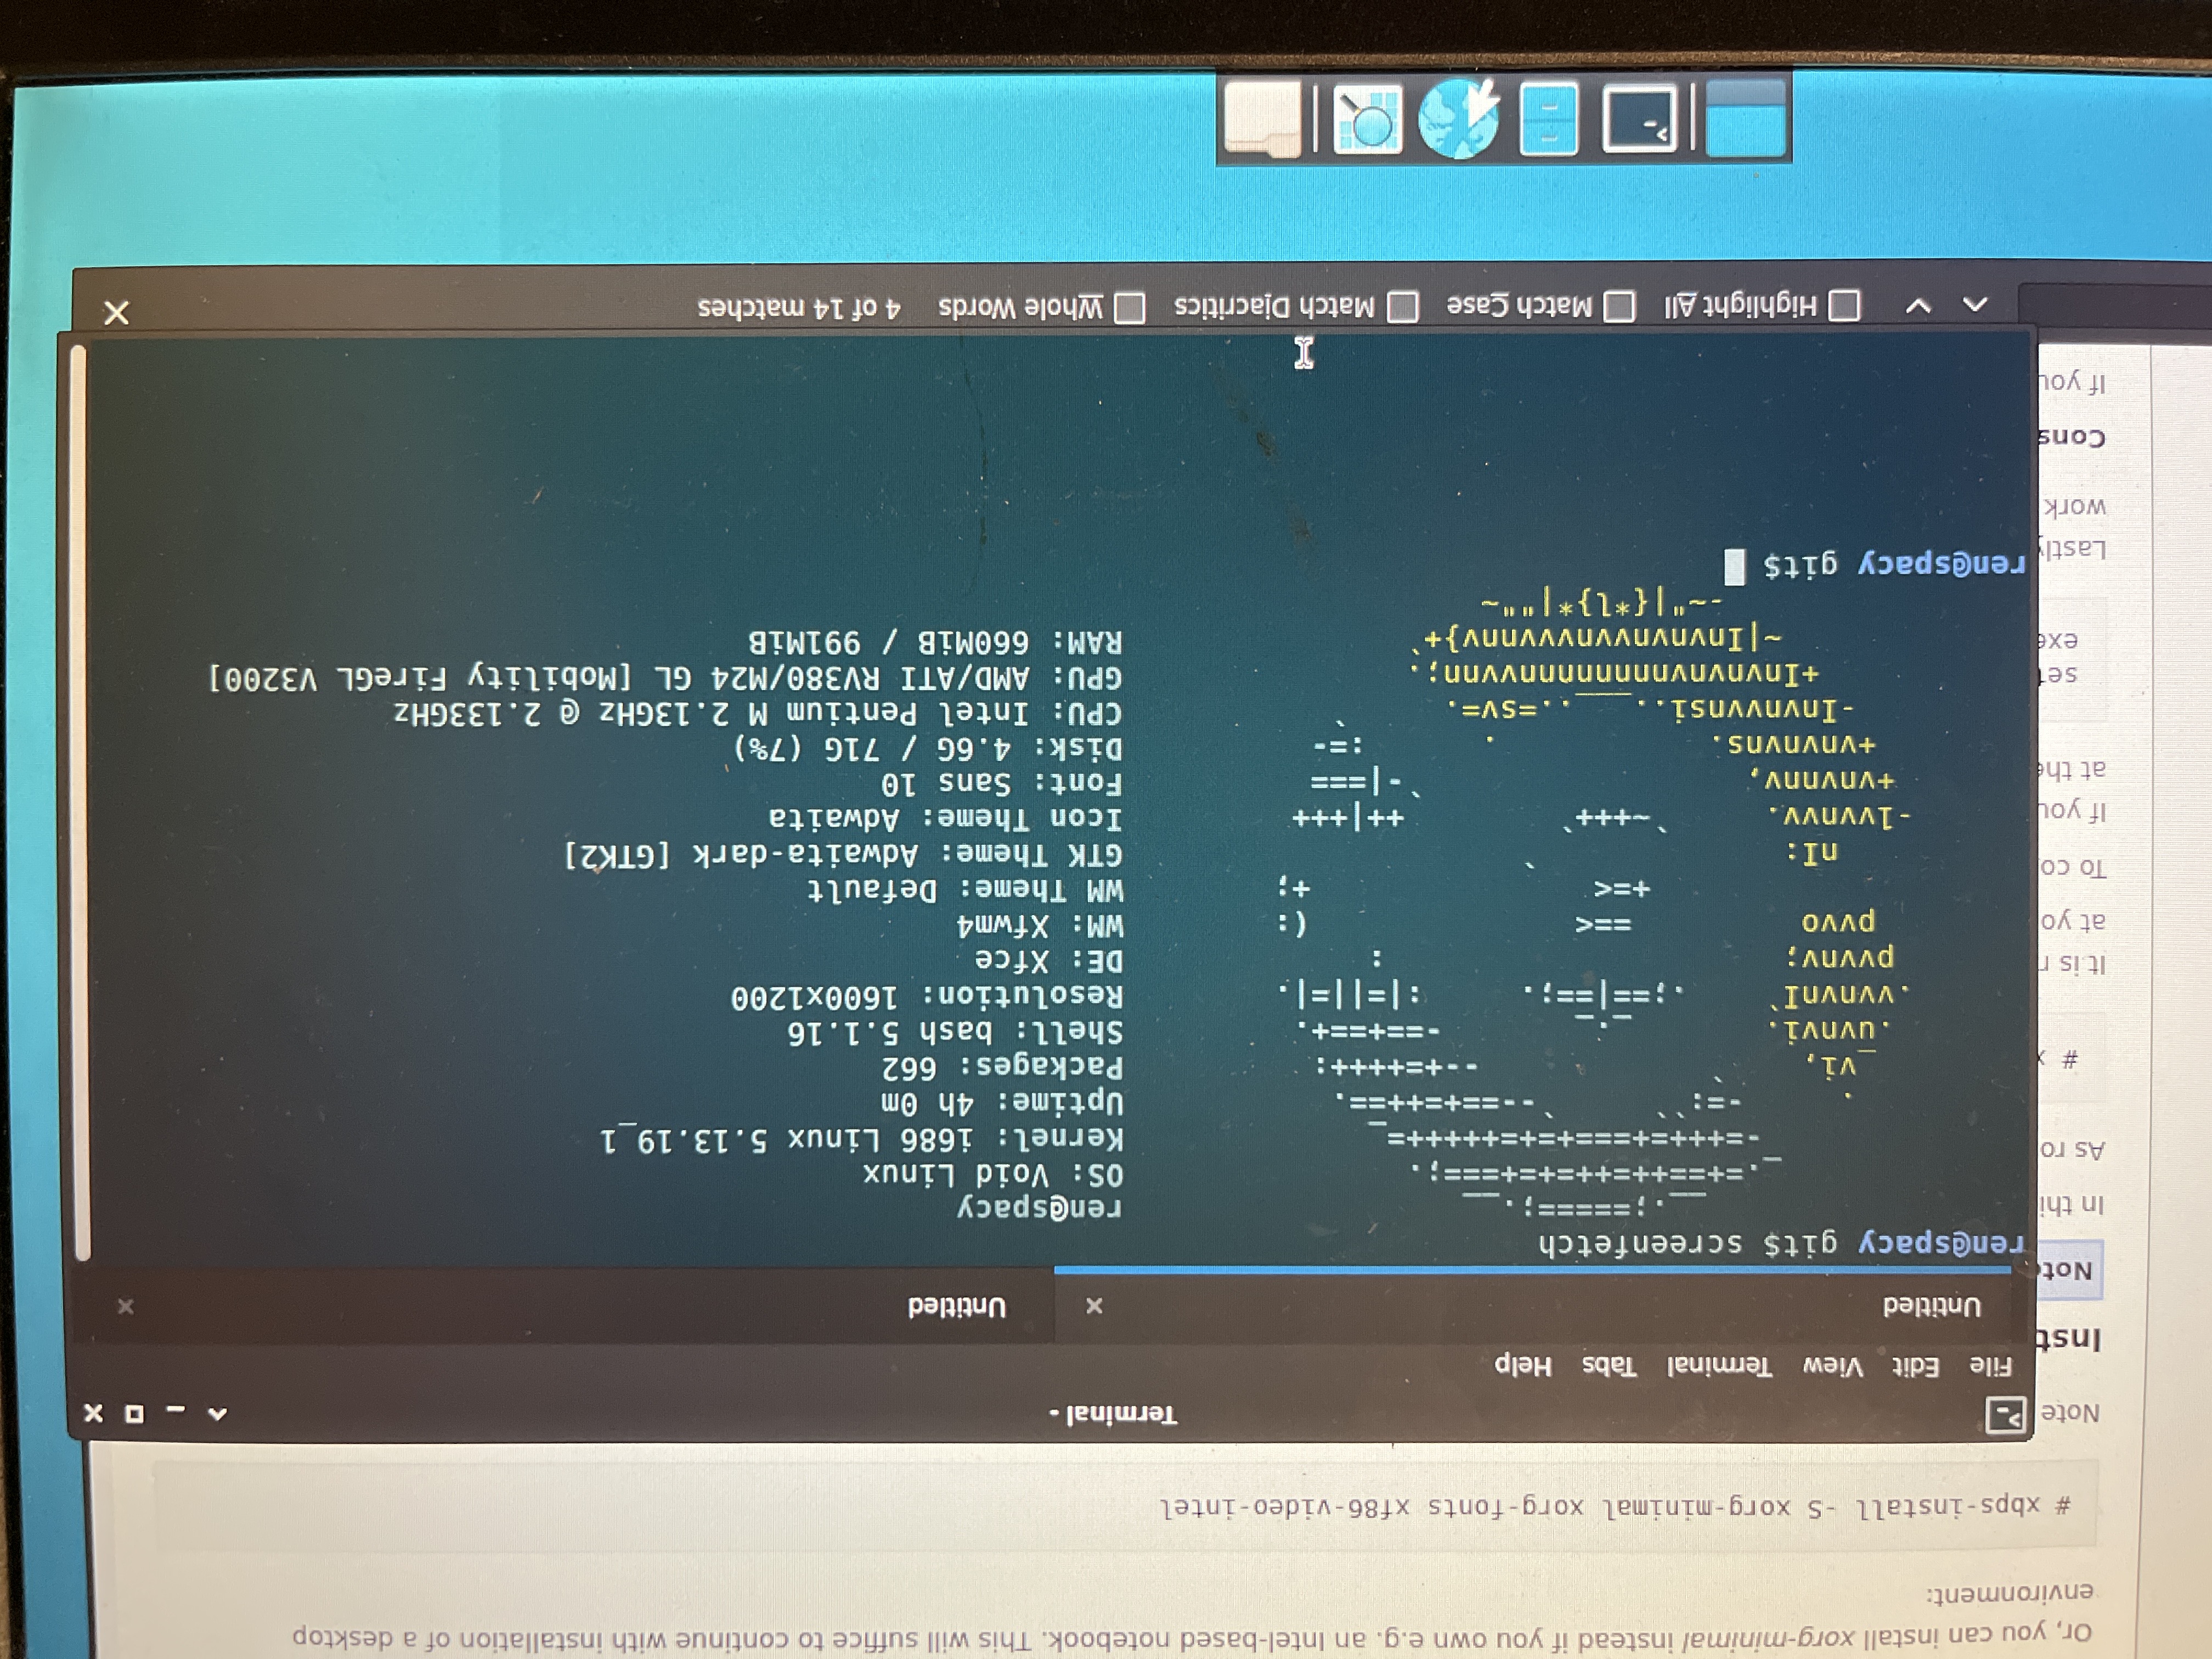Open the Edit menu in Terminal

point(1917,1366)
